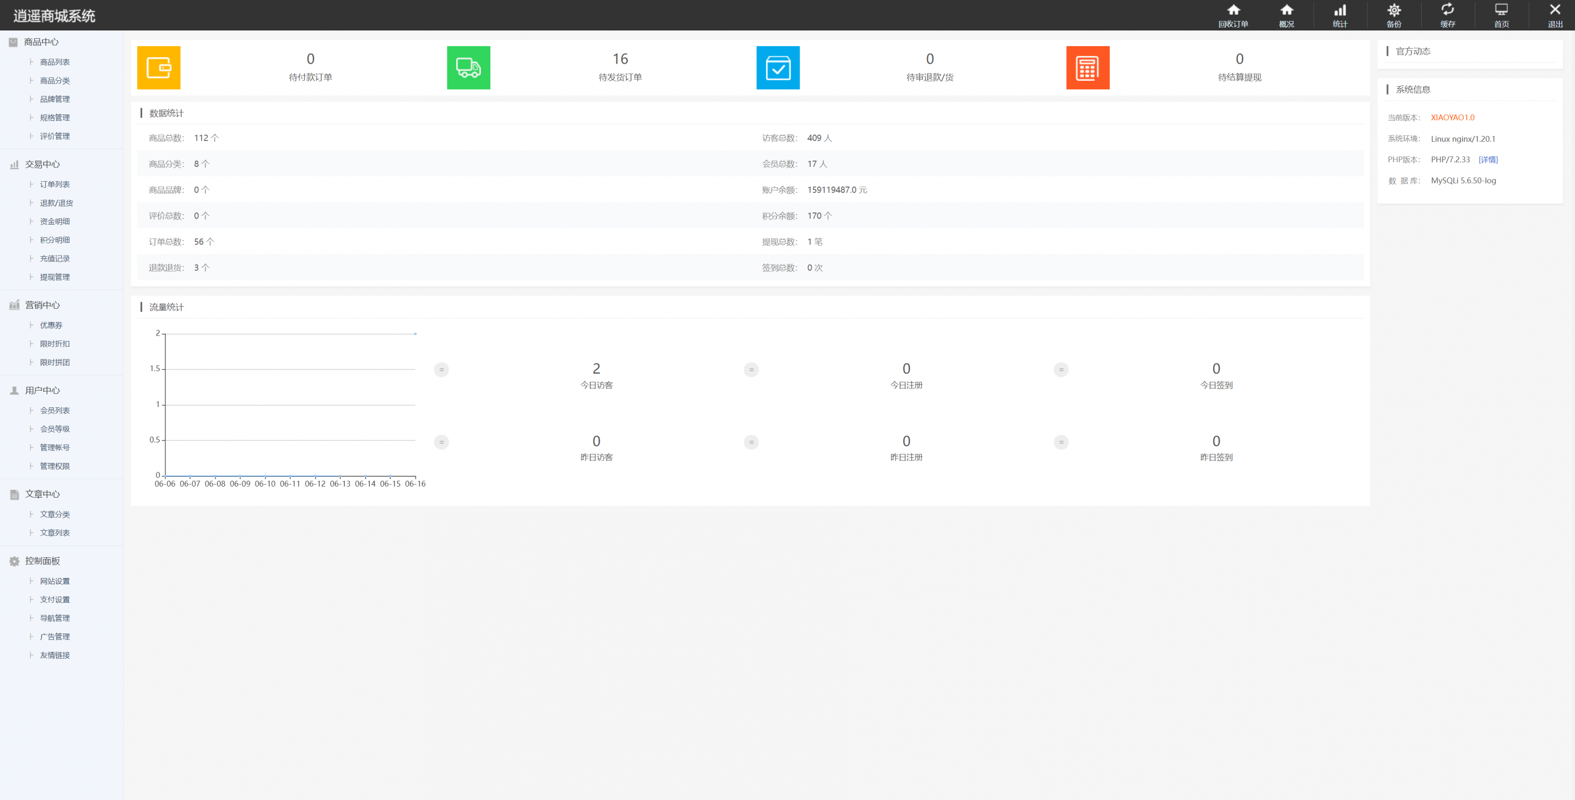This screenshot has width=1575, height=800.
Task: Collapse the 控制面板 sidebar section
Action: pos(42,561)
